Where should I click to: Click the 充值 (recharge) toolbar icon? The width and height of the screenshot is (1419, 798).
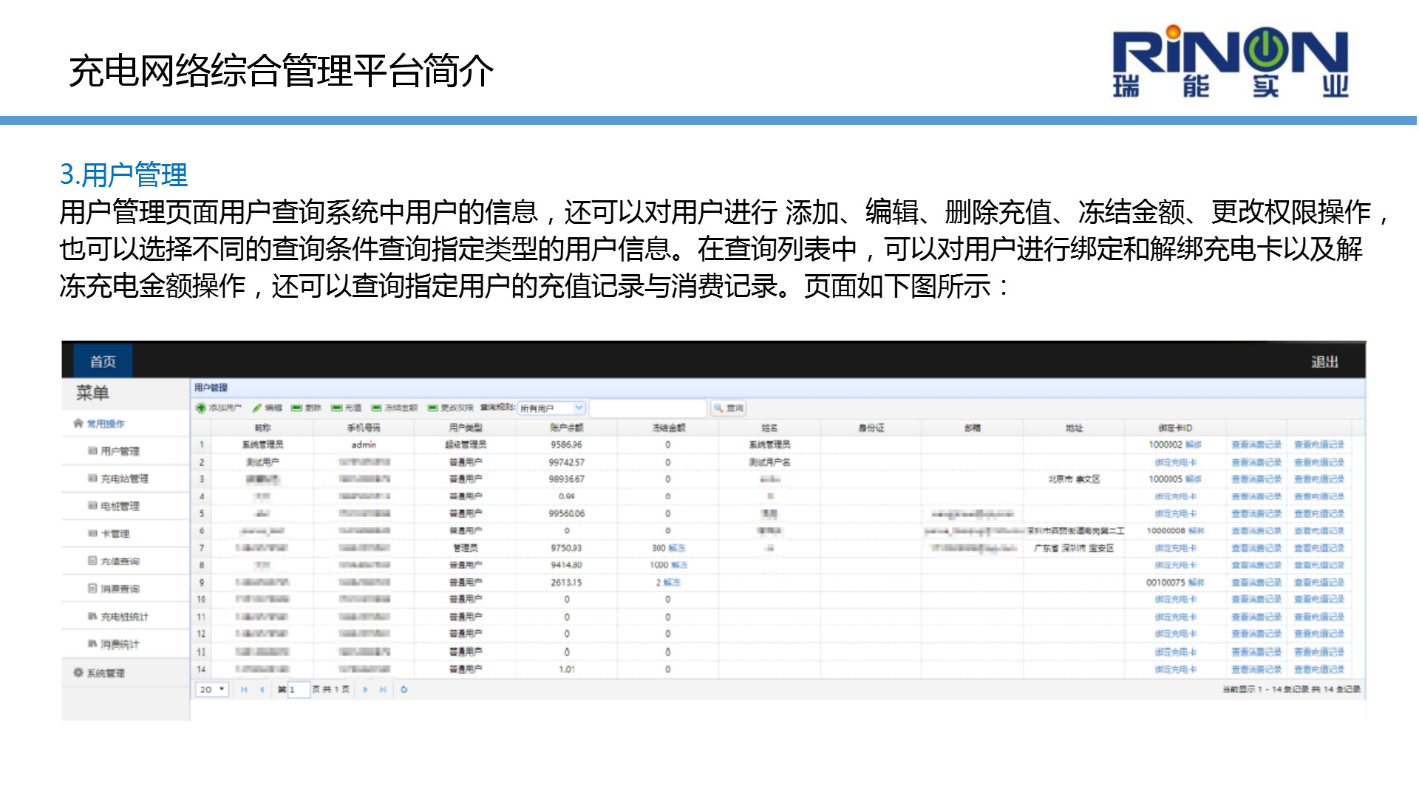click(x=336, y=408)
